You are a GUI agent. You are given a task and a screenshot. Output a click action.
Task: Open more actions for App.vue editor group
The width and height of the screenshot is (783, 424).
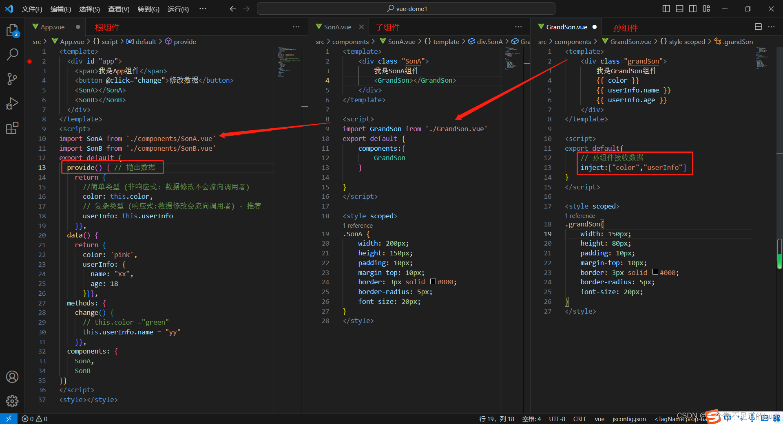tap(296, 27)
